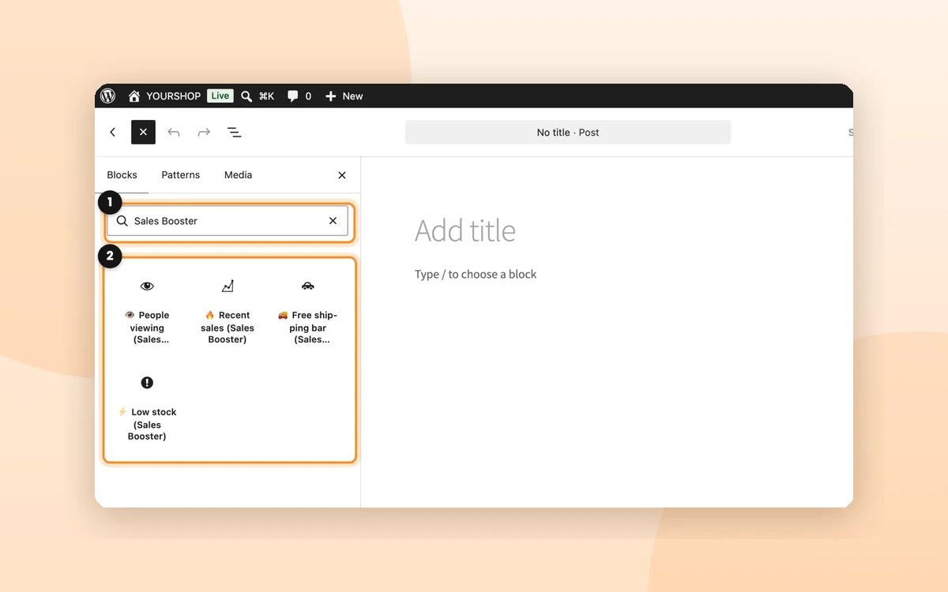The width and height of the screenshot is (948, 592).
Task: Go back using the left chevron
Action: click(x=113, y=132)
